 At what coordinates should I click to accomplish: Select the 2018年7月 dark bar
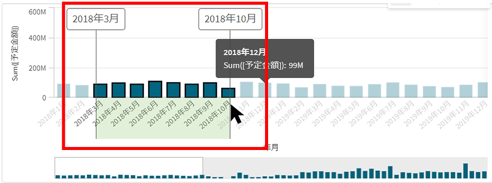pos(174,89)
